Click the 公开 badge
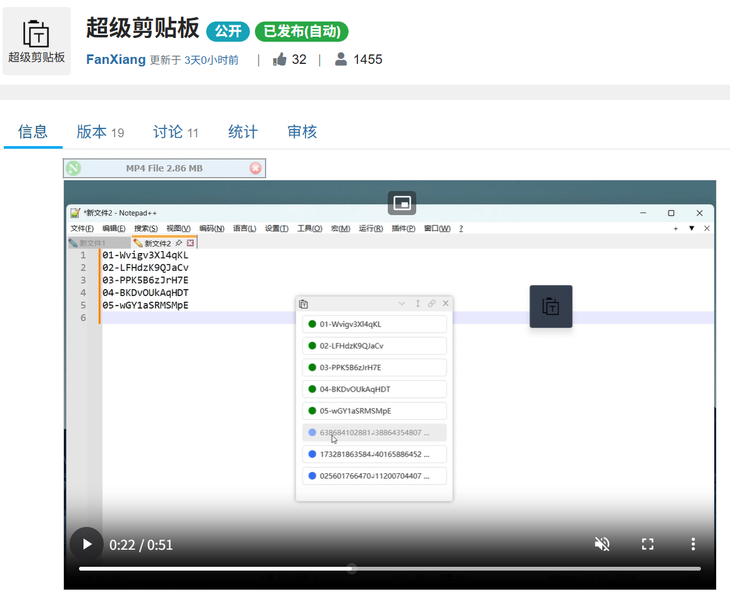 click(x=228, y=31)
